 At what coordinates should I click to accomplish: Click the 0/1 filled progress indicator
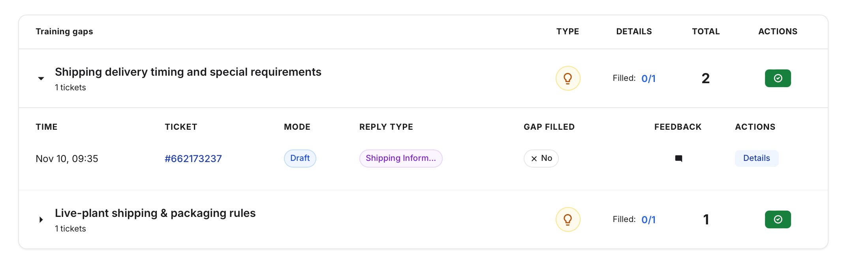(648, 78)
